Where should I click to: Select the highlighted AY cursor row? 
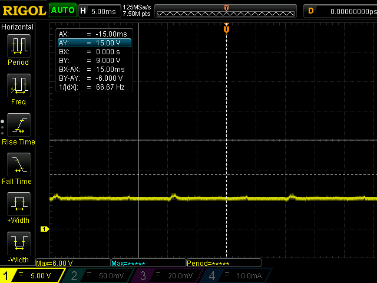click(x=94, y=43)
